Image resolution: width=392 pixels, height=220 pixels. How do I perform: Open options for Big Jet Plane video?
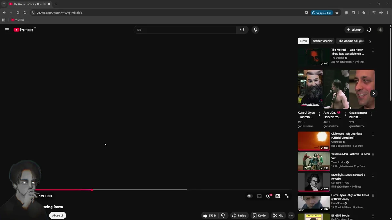(373, 134)
